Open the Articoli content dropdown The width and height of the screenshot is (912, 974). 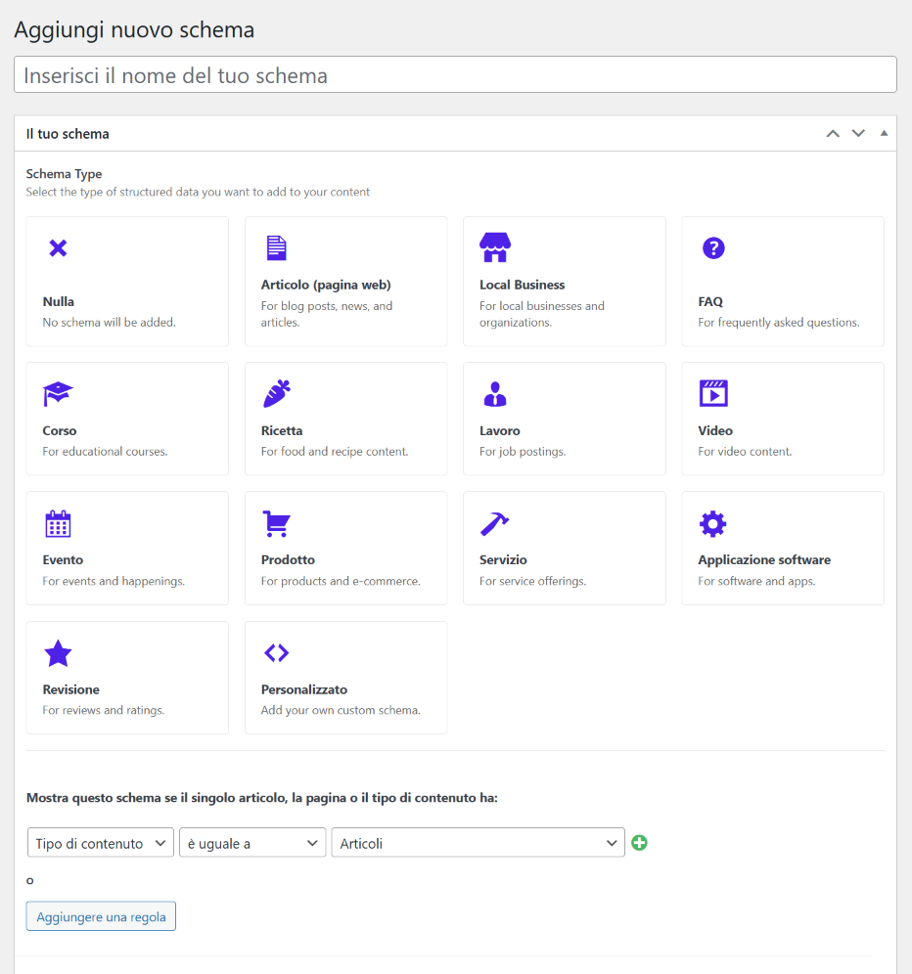(x=478, y=842)
